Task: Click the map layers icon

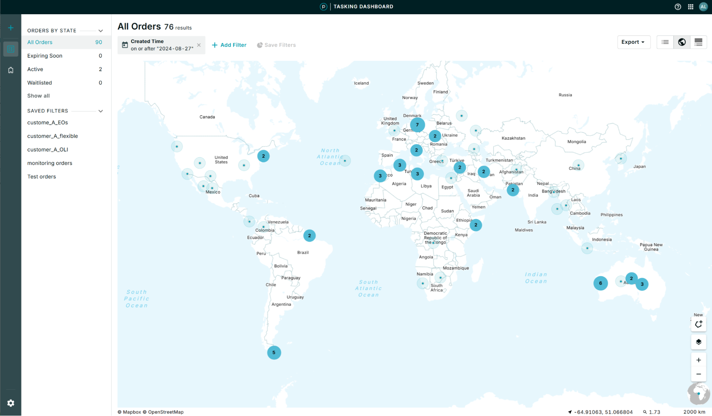Action: [698, 342]
